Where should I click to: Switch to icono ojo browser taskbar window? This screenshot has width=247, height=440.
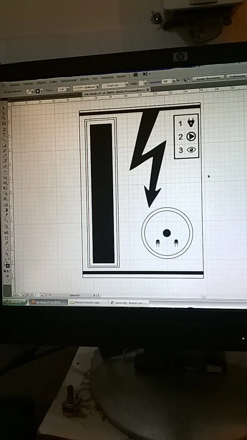(x=129, y=303)
